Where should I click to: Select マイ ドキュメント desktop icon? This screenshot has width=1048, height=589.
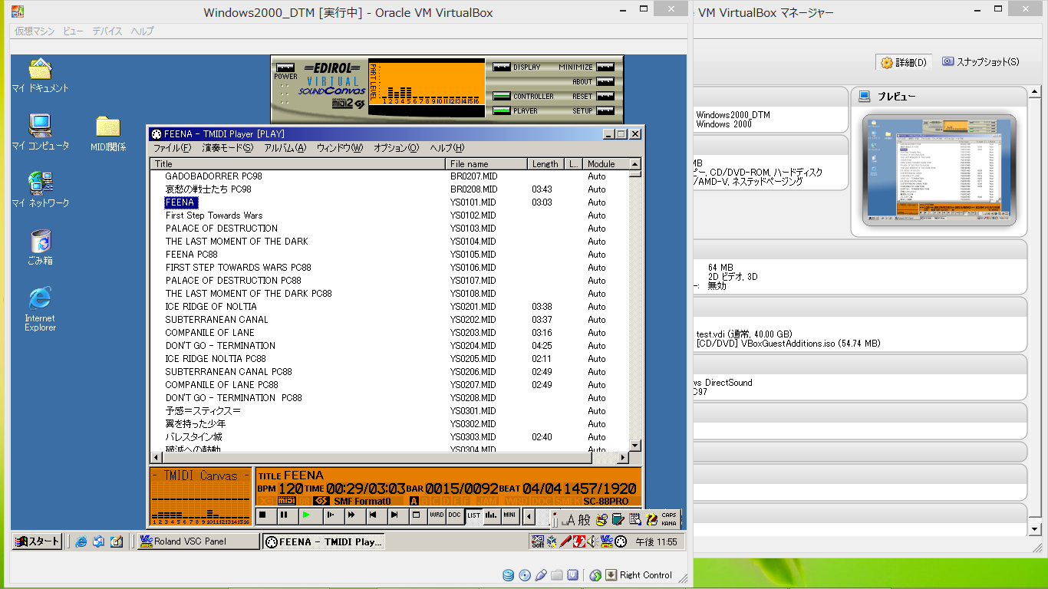(40, 75)
